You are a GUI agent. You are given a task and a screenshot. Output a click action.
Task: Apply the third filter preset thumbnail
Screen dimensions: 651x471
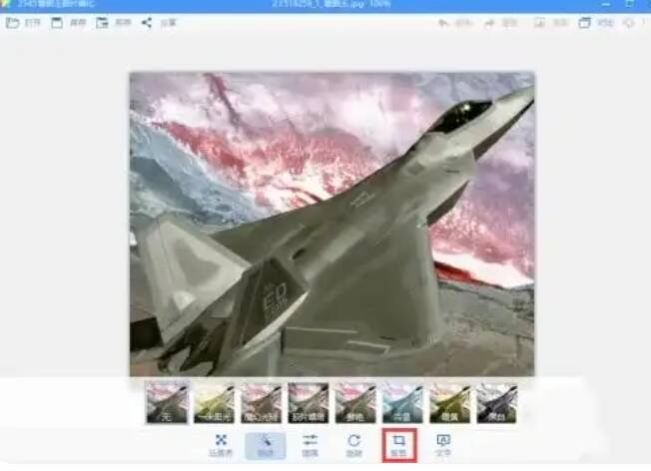[261, 402]
